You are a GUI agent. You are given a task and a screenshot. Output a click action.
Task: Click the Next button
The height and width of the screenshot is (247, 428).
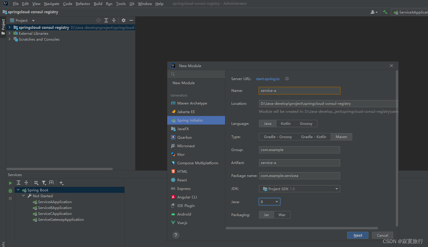click(x=358, y=235)
